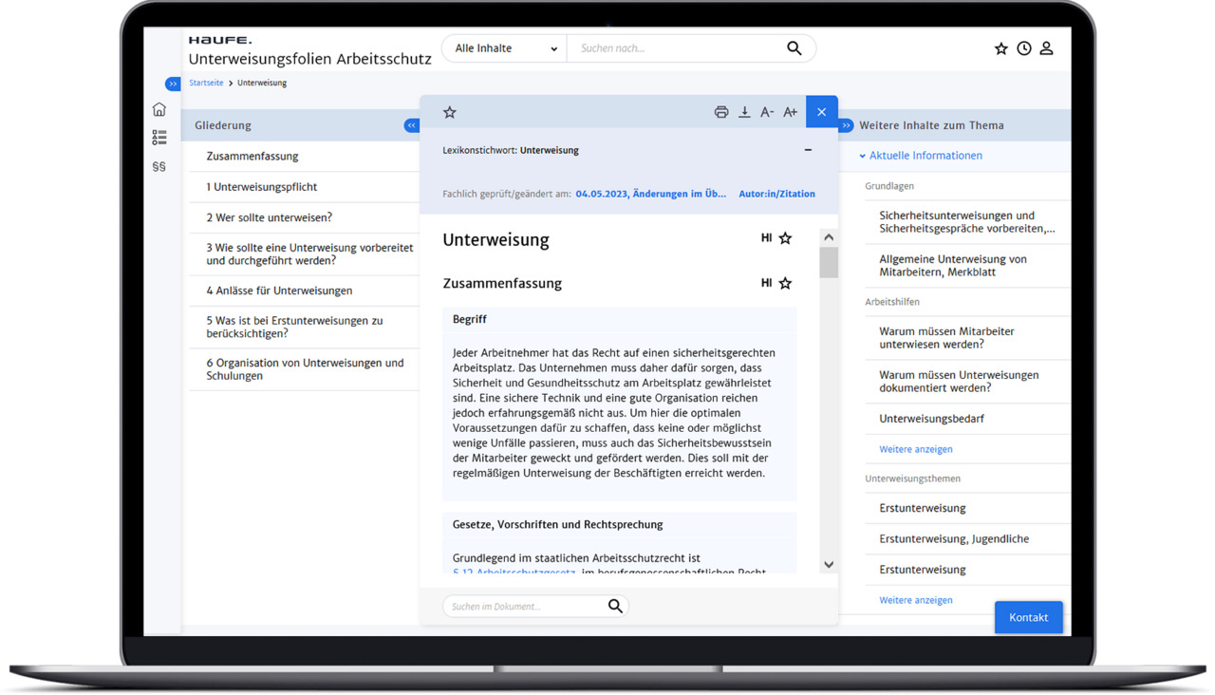Image resolution: width=1215 pixels, height=695 pixels.
Task: Open the home icon in sidebar
Action: [x=159, y=109]
